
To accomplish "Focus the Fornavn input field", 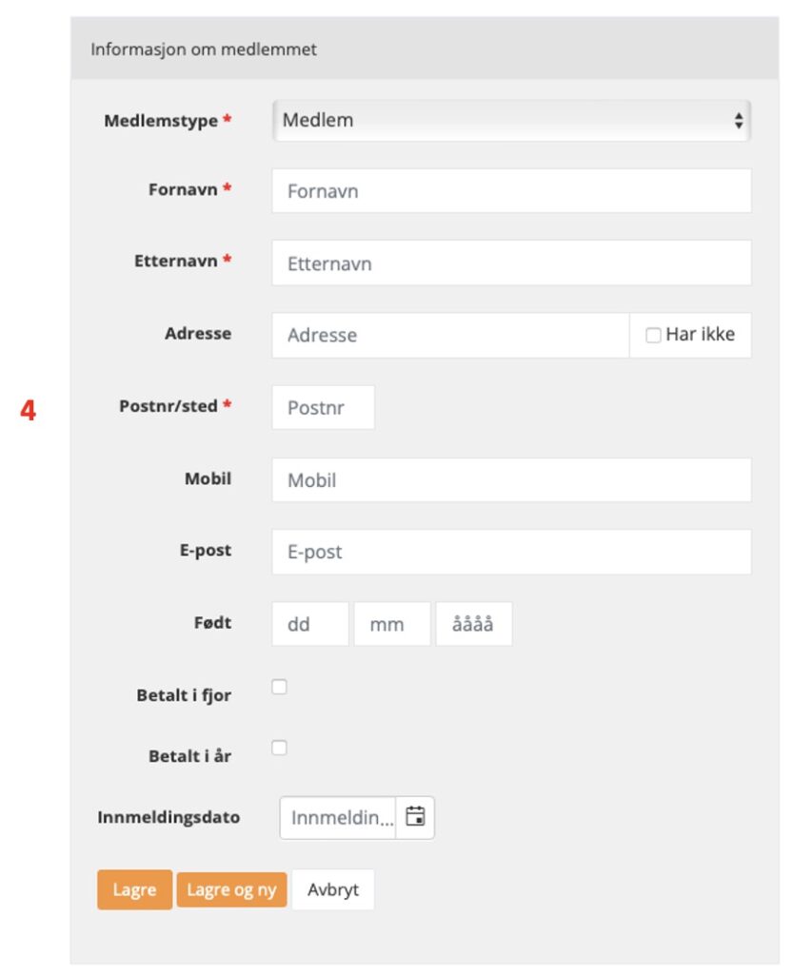I will [511, 190].
